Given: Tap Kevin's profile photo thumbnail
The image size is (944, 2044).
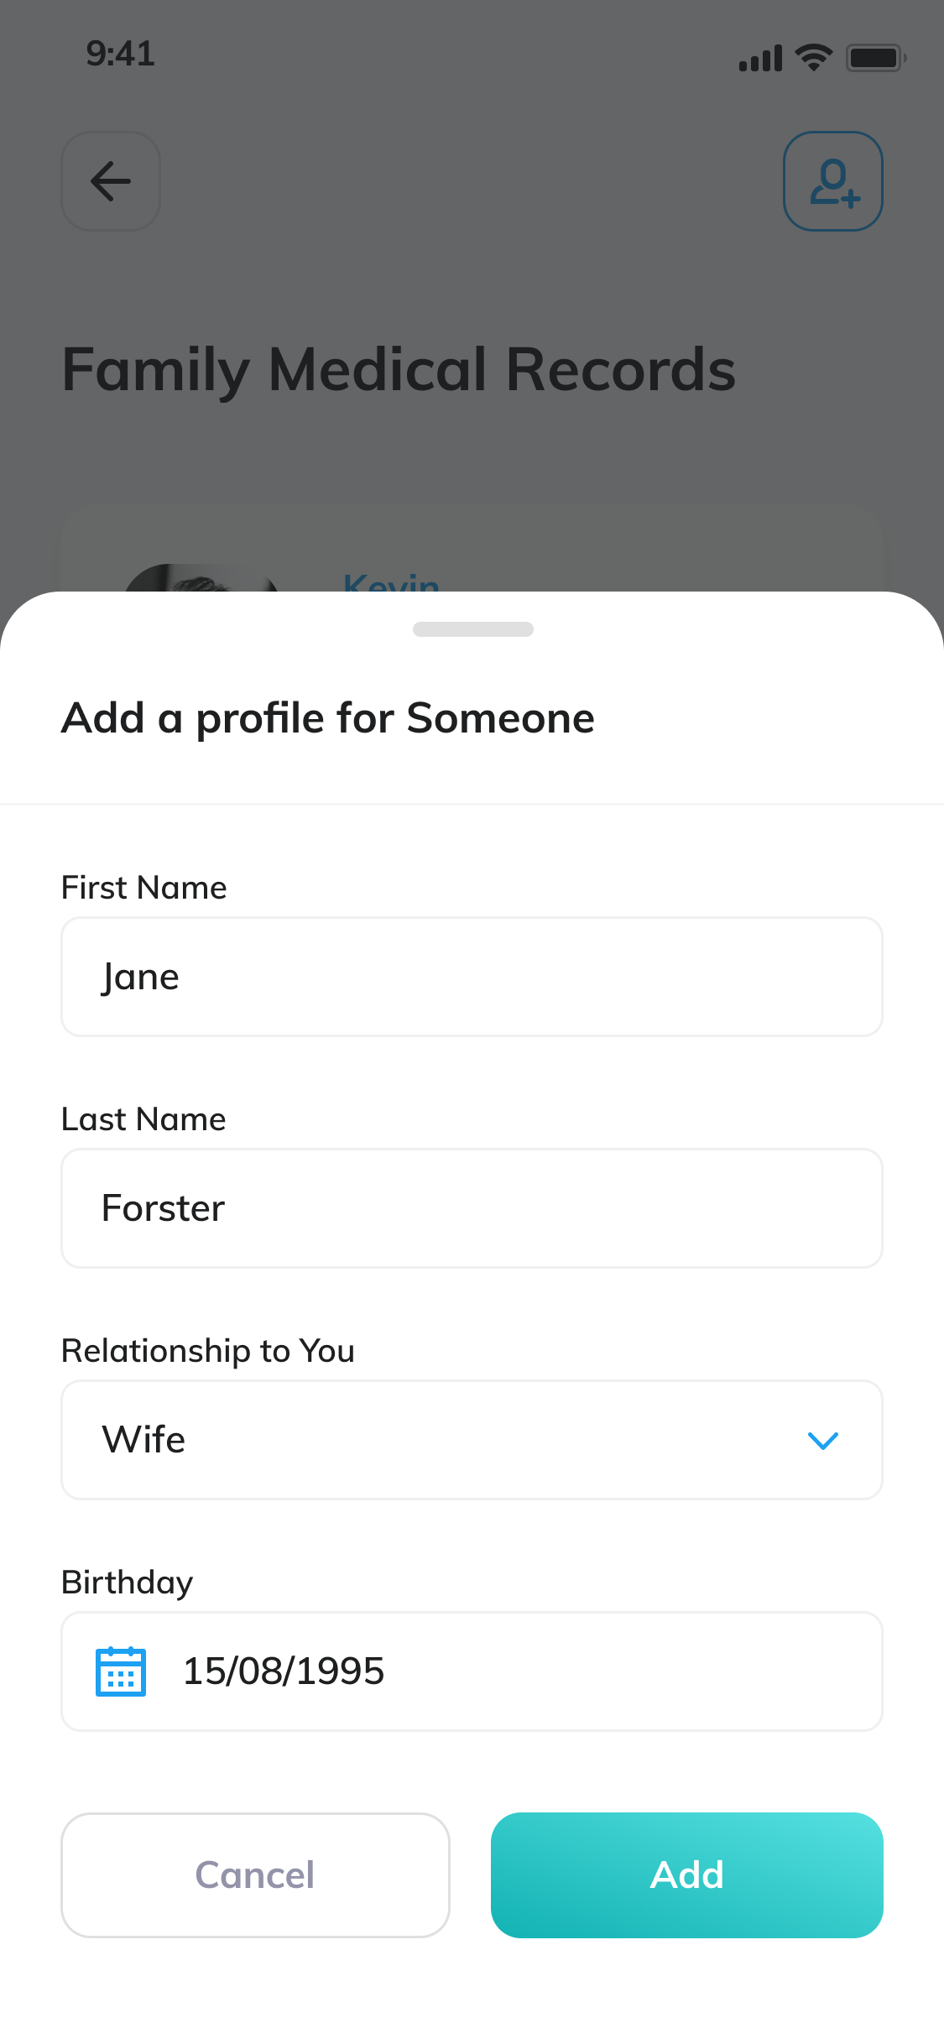Looking at the screenshot, I should [199, 579].
